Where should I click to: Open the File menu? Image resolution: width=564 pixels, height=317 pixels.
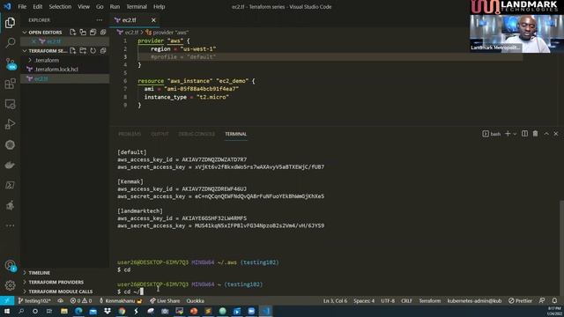pos(22,6)
